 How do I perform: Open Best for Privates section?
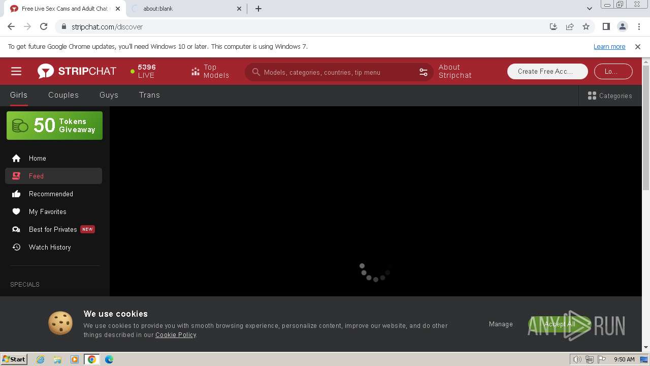(x=53, y=229)
